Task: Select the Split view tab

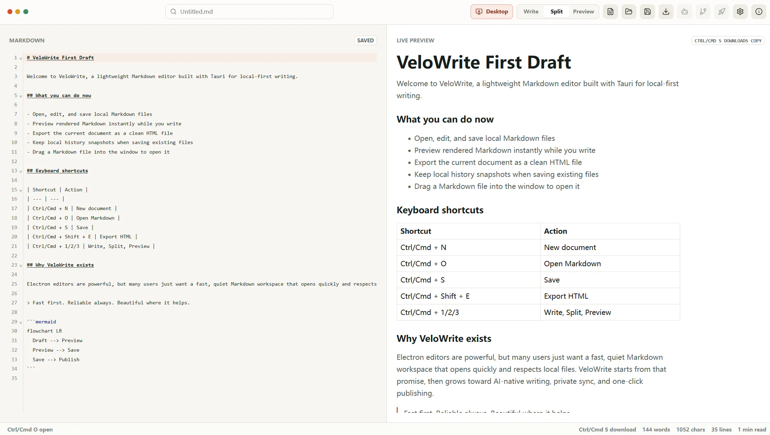Action: point(556,12)
